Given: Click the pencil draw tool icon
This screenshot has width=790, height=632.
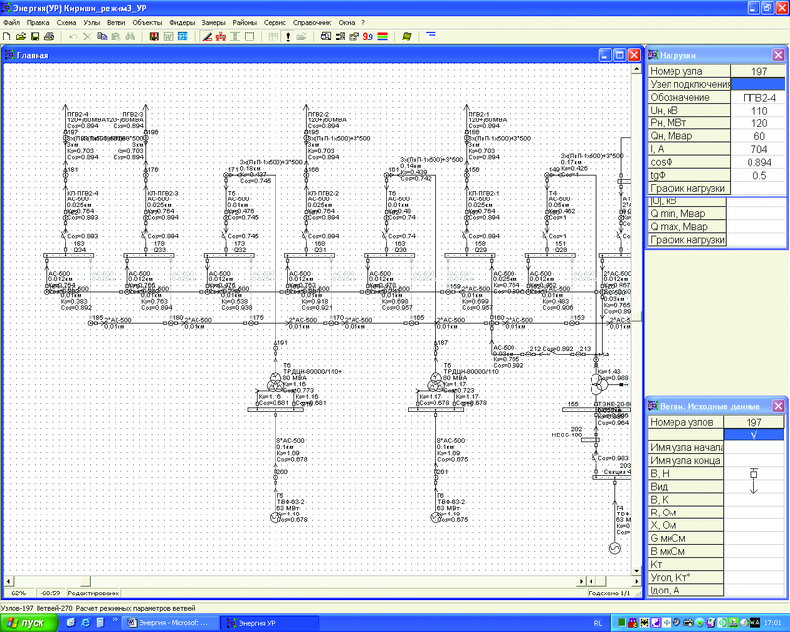Looking at the screenshot, I should [x=207, y=37].
